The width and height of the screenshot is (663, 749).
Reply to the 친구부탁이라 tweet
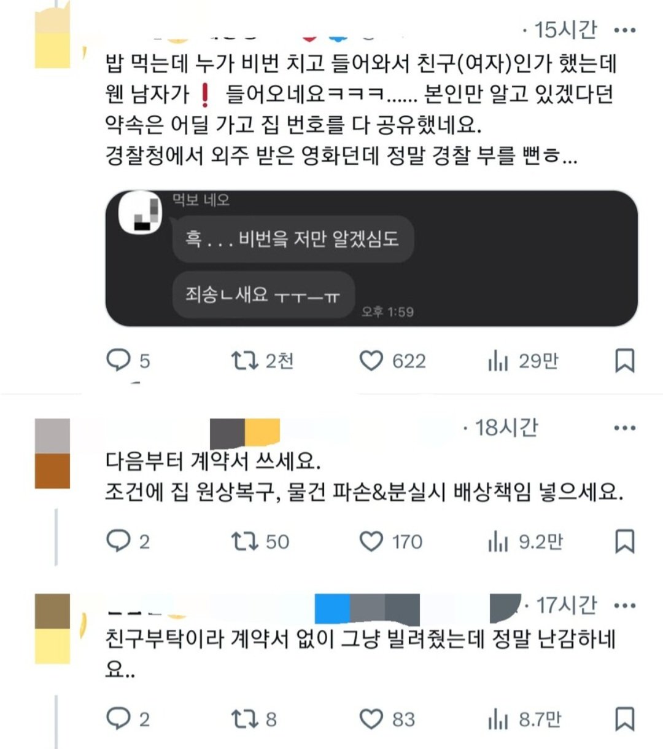pyautogui.click(x=128, y=718)
